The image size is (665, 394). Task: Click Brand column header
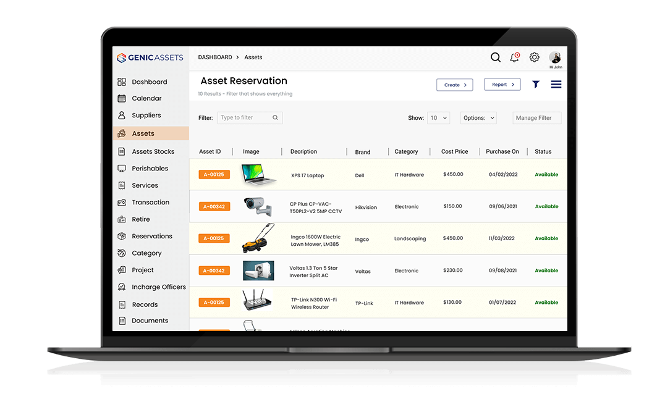click(363, 152)
